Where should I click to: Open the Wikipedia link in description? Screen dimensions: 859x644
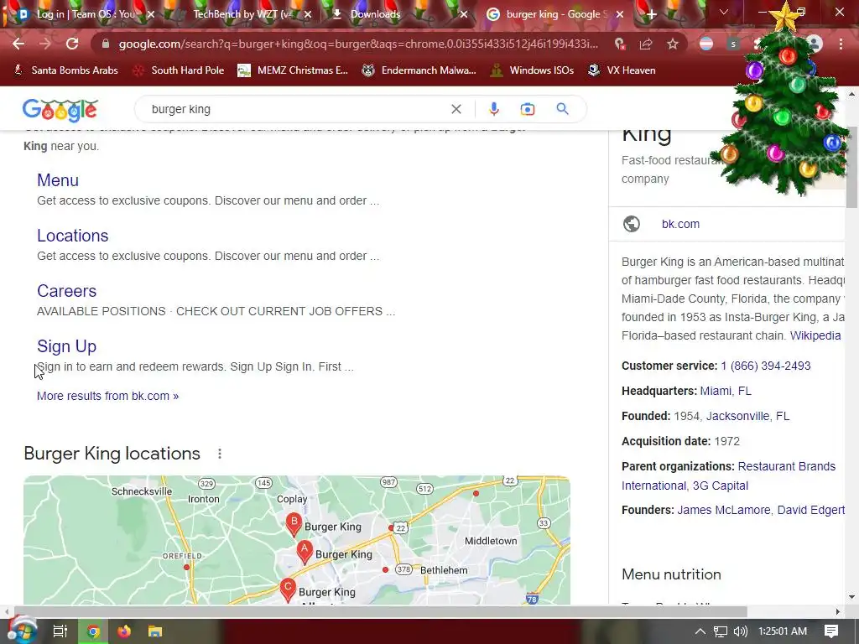click(815, 335)
